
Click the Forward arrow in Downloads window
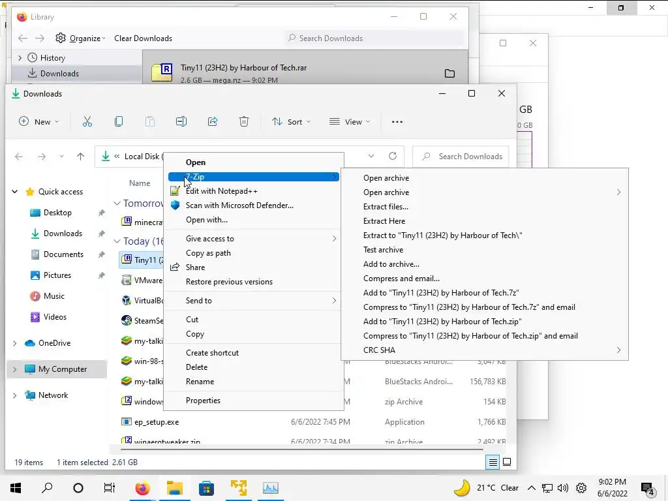(x=41, y=157)
